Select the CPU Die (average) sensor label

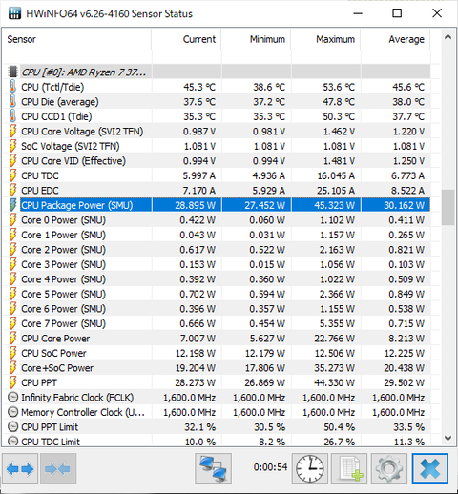point(60,102)
